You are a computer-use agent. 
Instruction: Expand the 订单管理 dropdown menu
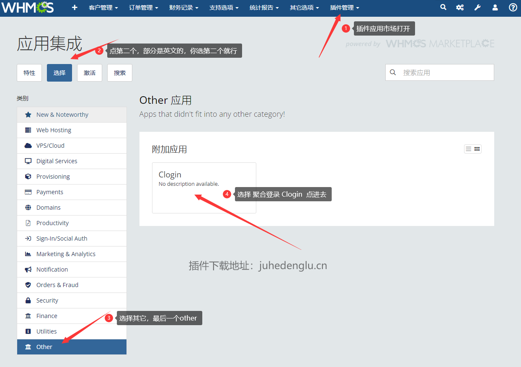tap(143, 8)
